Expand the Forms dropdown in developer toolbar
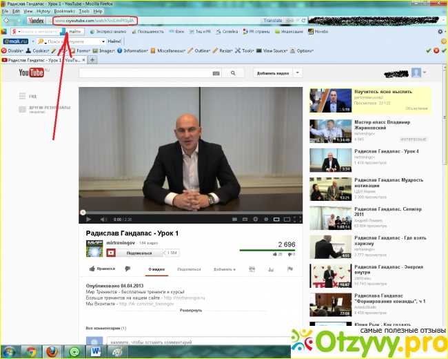Viewport: 448px width, 359px height. [x=80, y=50]
